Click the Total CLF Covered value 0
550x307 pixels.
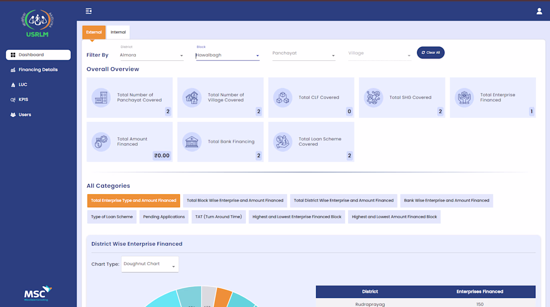[349, 111]
